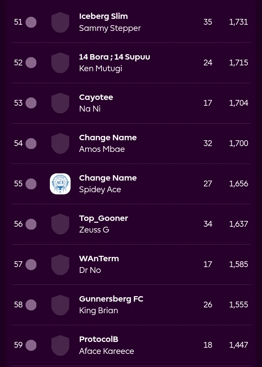Select the Top_Gooner team entry
The image size is (262, 367).
(104, 218)
